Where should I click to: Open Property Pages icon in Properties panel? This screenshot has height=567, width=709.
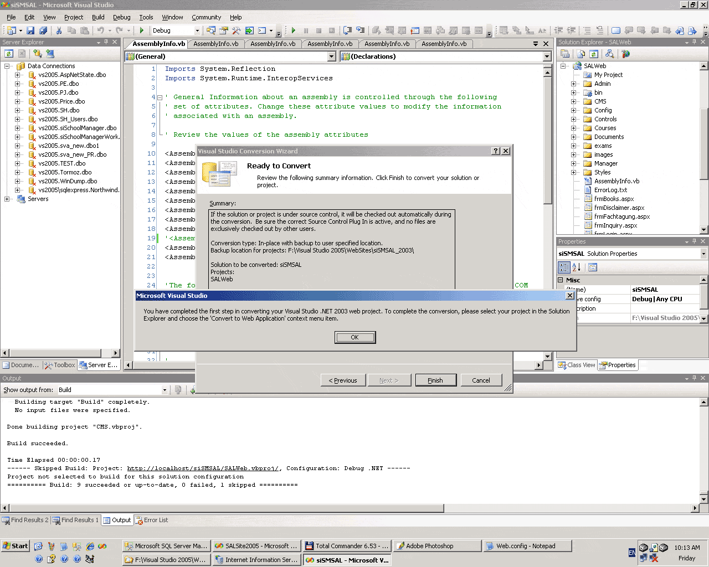click(x=593, y=267)
